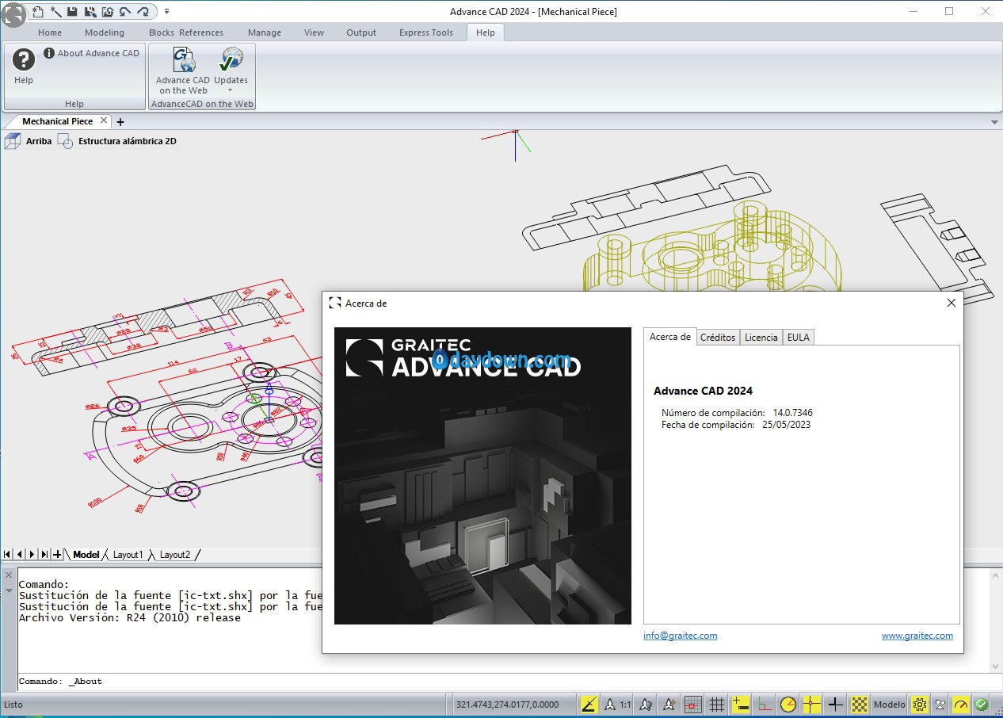Click About Advance CAD in the ribbon
The image size is (1003, 718).
tap(91, 53)
